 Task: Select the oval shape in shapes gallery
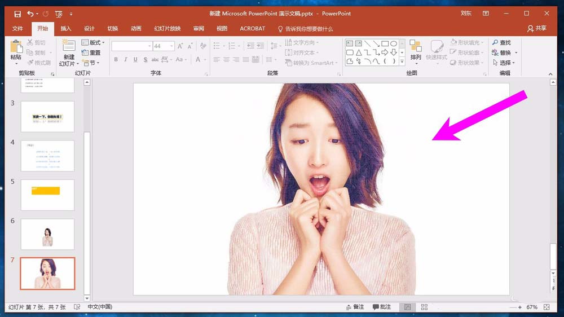click(394, 43)
